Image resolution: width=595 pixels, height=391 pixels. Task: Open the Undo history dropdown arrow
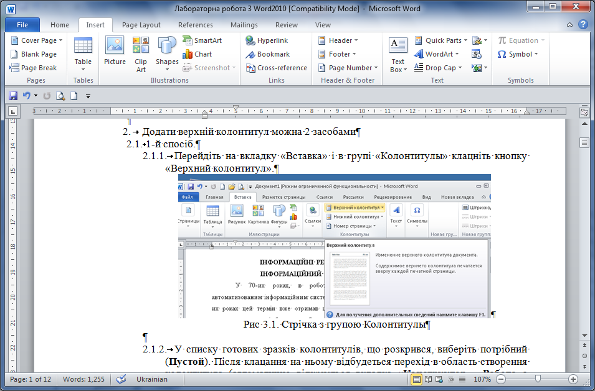[36, 96]
